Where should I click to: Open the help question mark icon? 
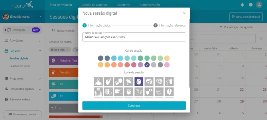251,5
